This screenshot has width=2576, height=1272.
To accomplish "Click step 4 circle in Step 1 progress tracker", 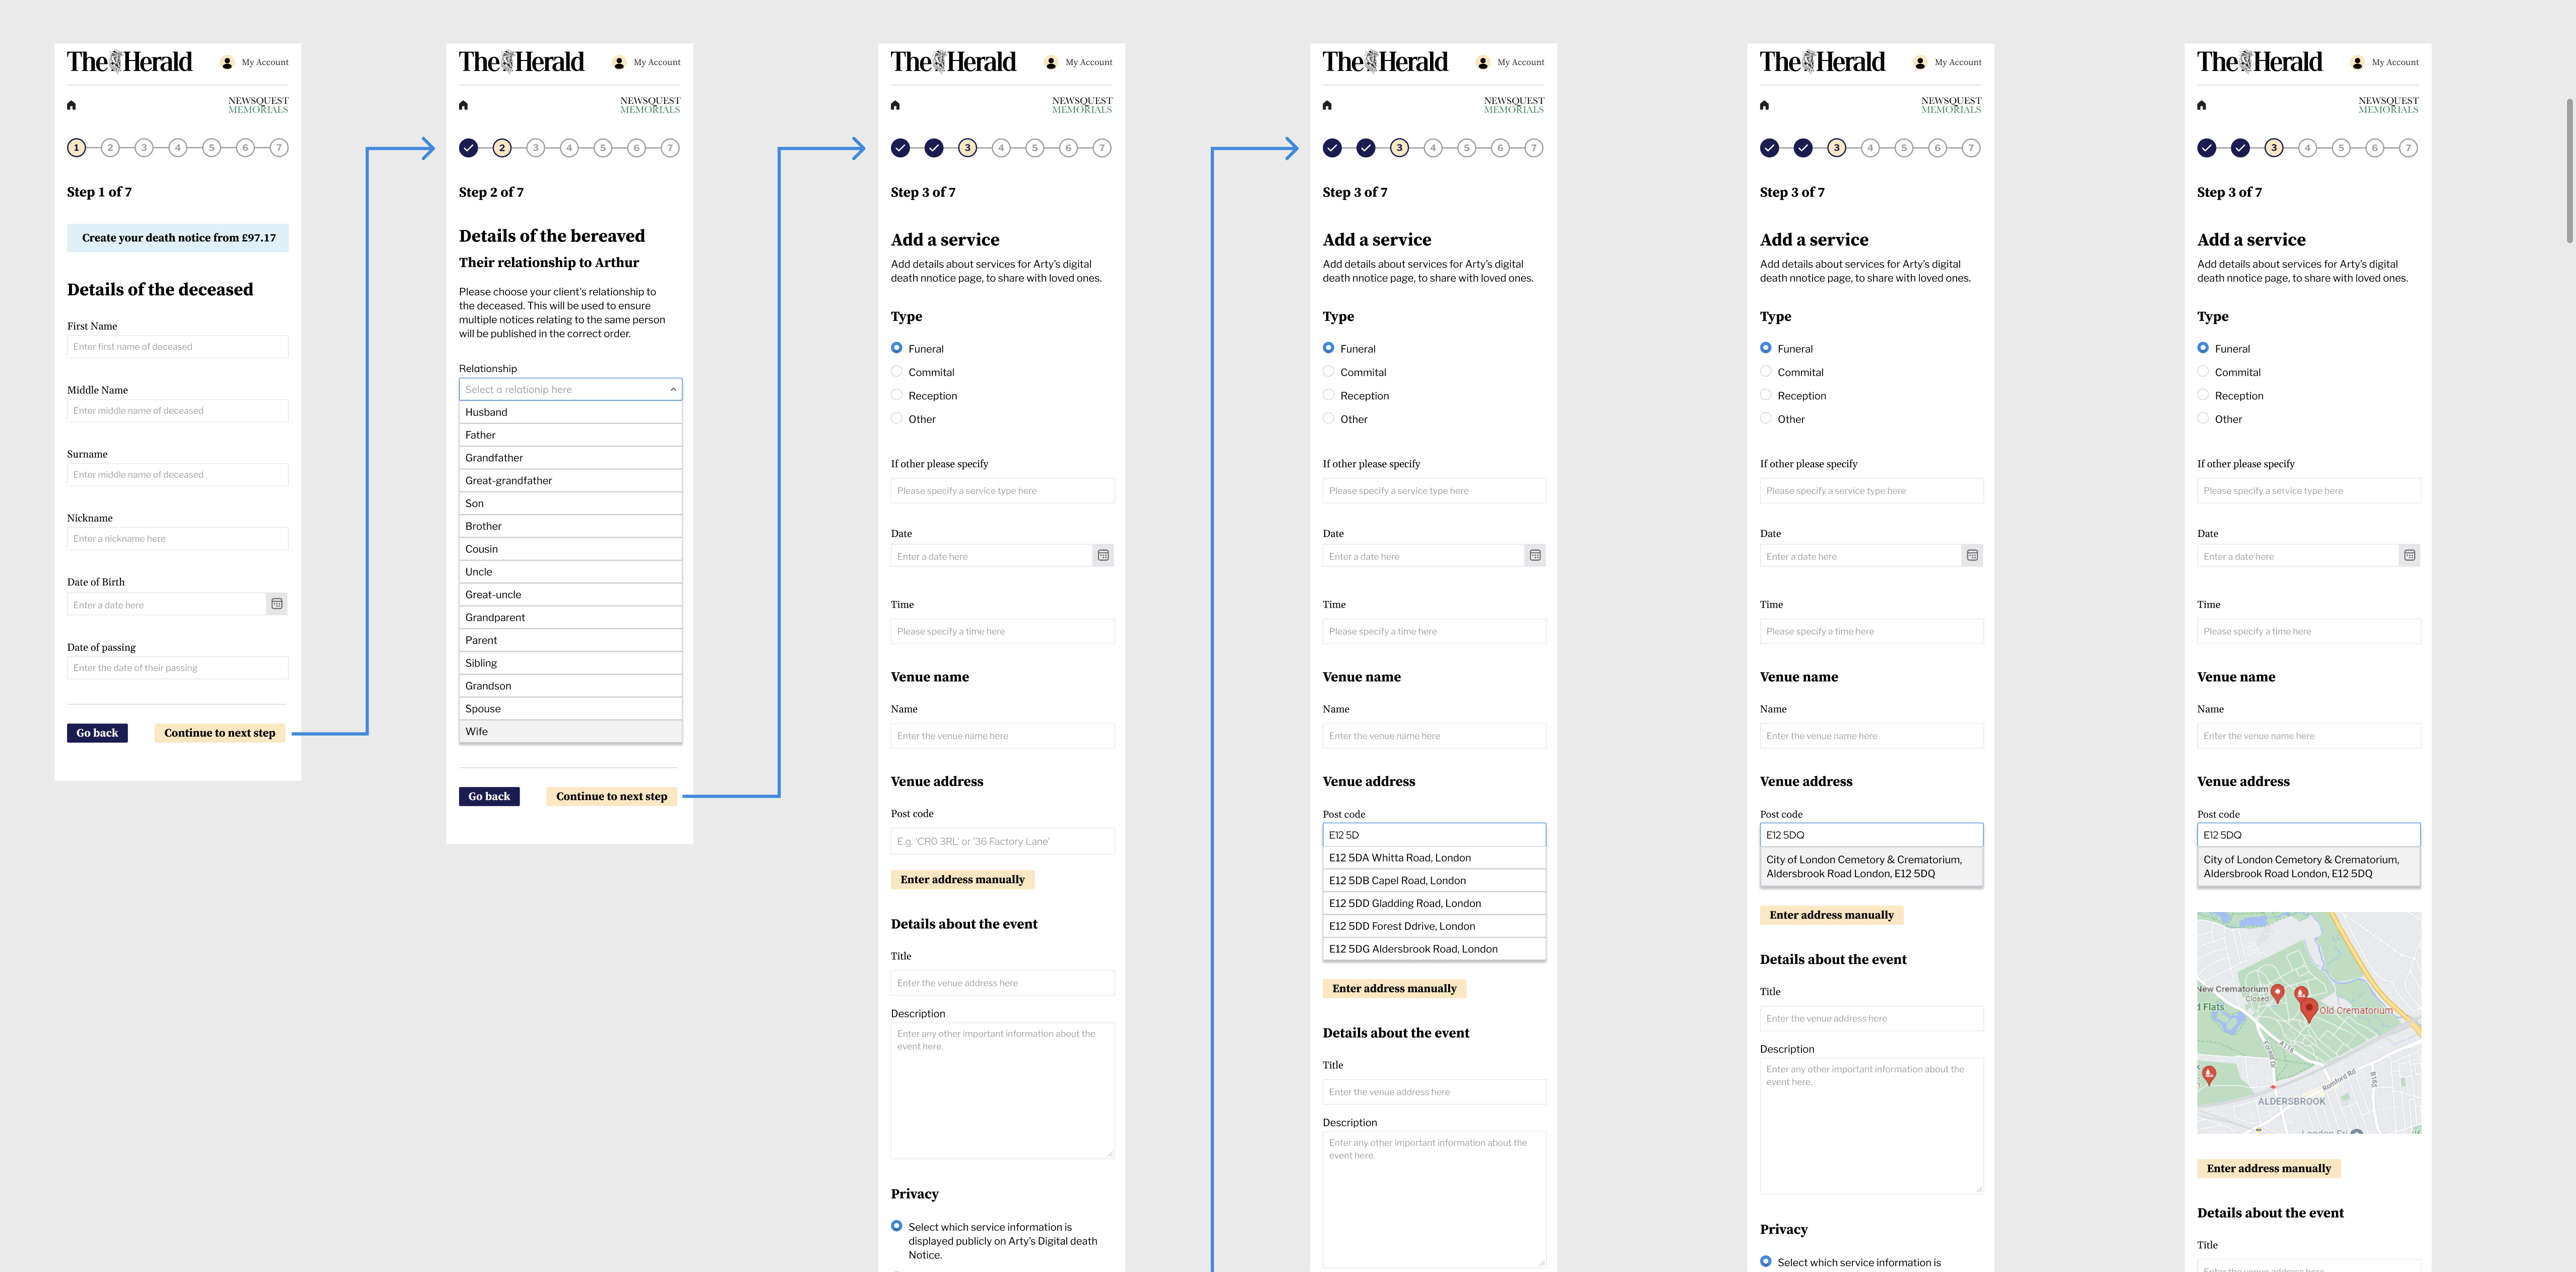I will pos(178,148).
